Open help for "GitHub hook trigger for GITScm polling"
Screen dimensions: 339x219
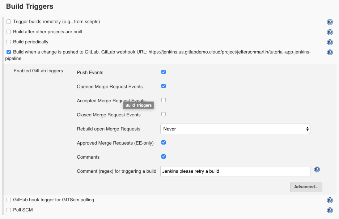tap(330, 200)
